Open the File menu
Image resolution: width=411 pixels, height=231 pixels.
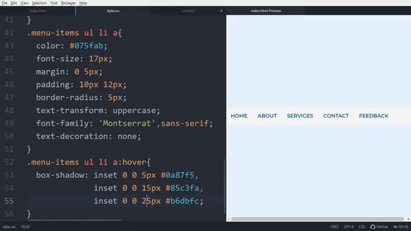pyautogui.click(x=4, y=3)
